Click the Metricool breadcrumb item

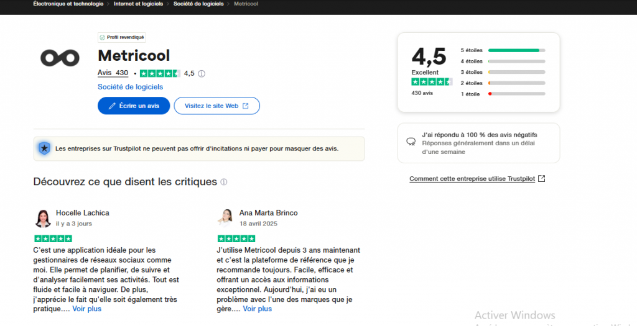(x=246, y=4)
